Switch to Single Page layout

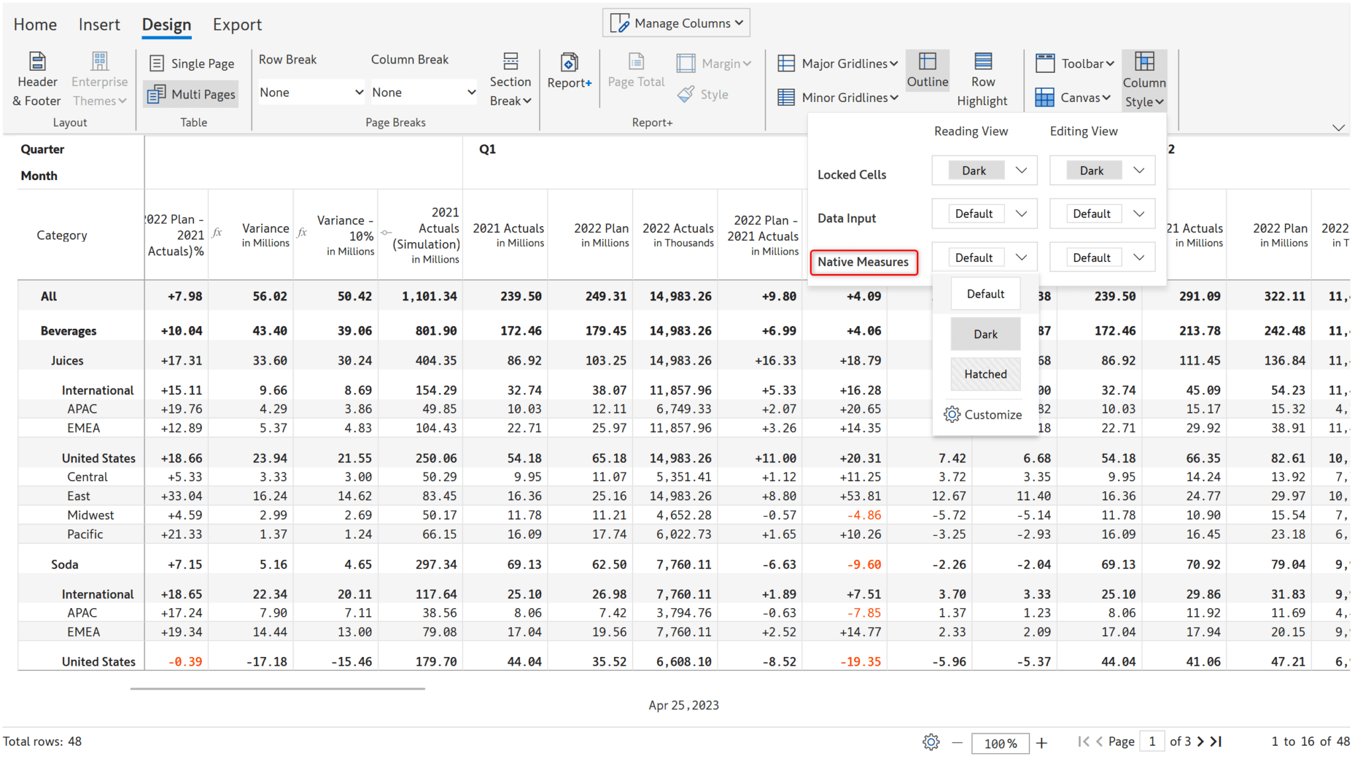[191, 63]
